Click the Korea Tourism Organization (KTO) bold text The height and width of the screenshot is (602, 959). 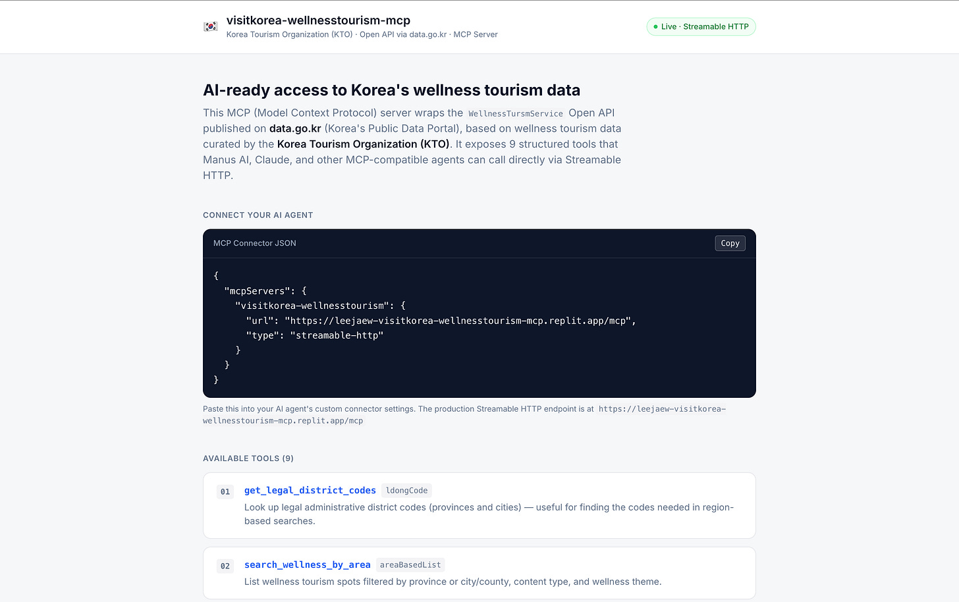(x=363, y=144)
